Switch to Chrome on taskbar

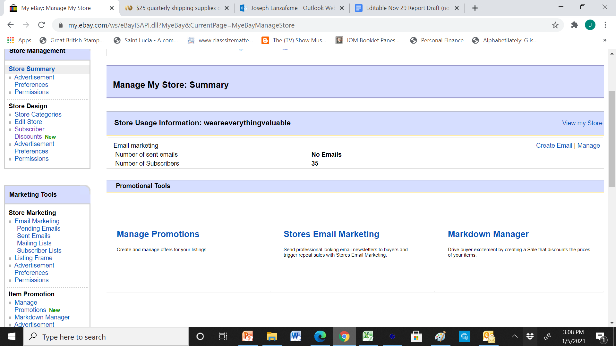tap(344, 336)
